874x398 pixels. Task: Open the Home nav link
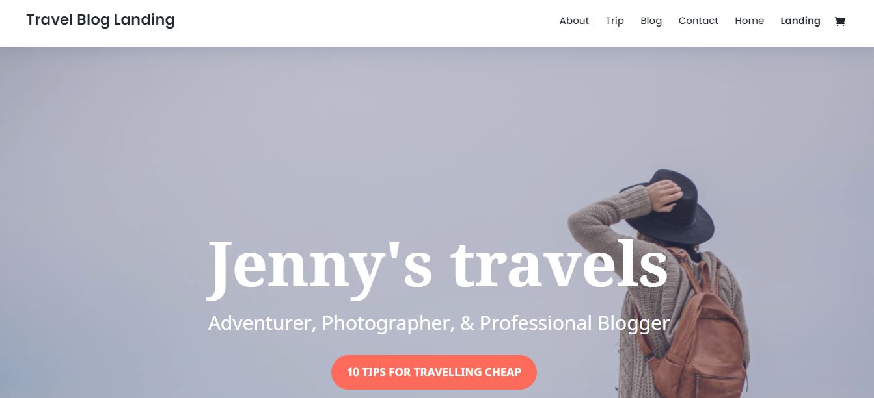[x=749, y=21]
